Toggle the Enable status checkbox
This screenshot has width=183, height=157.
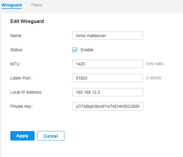[x=75, y=50]
